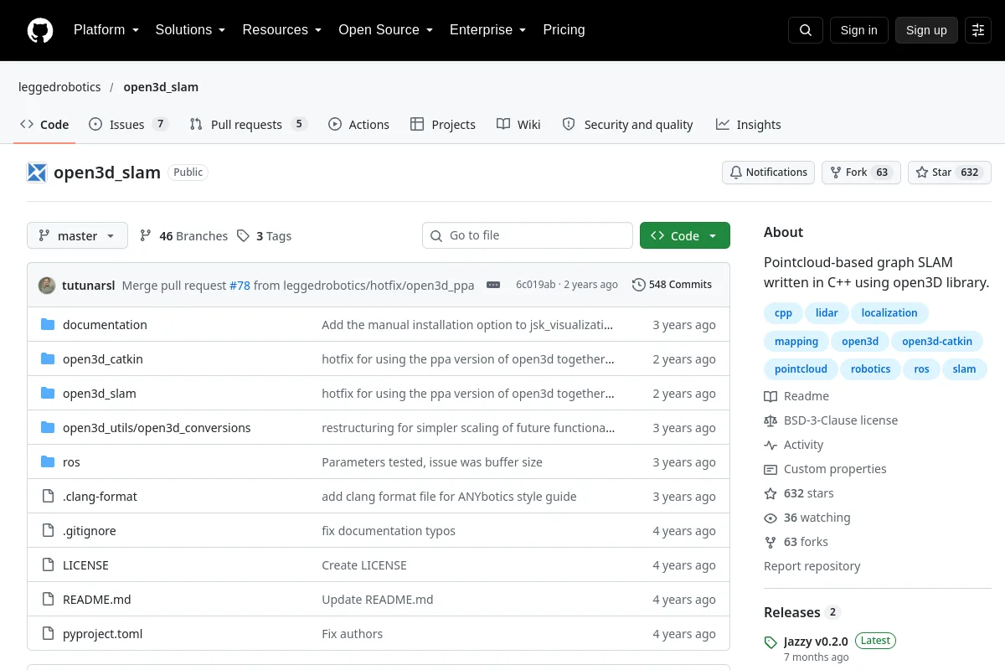
Task: Click the open3d_slam repository avatar
Action: [37, 173]
